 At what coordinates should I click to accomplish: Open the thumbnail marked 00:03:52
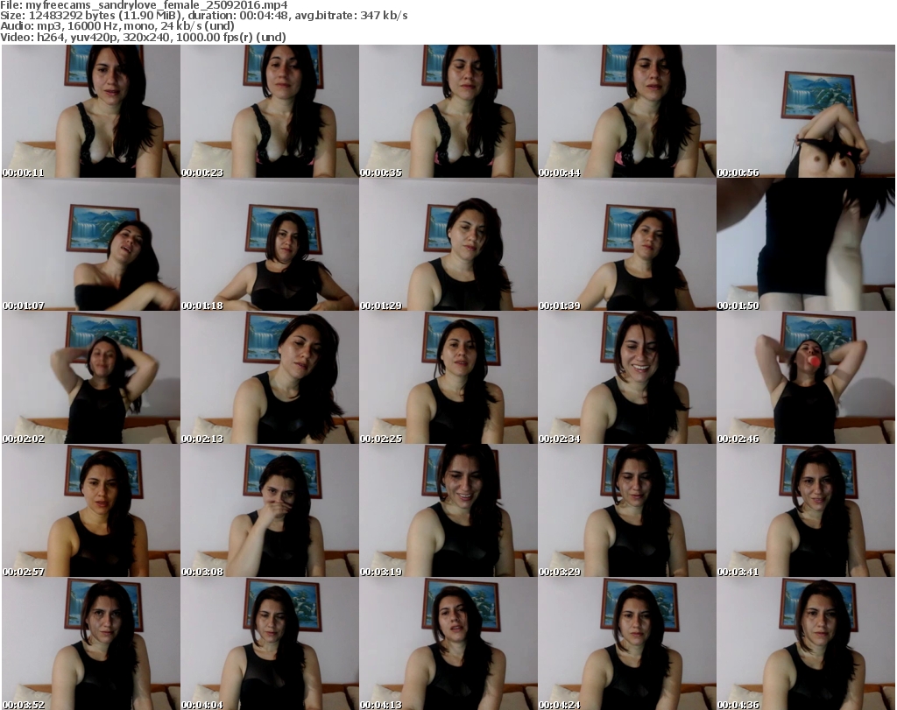point(90,644)
